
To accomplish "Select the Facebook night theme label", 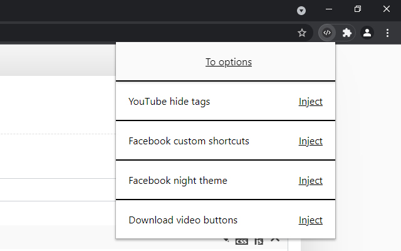I will pyautogui.click(x=178, y=181).
